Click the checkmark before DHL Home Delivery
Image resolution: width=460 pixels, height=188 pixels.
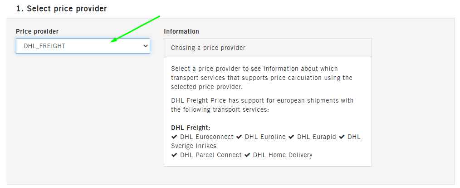click(x=247, y=155)
